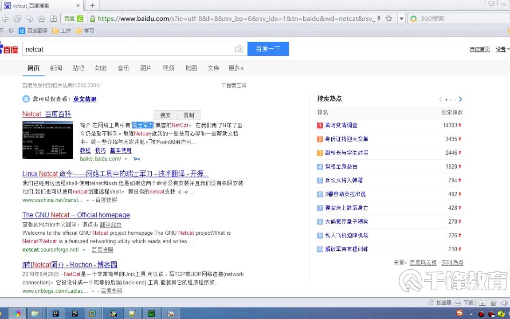The image size is (510, 319).
Task: Open The GNU Netcat Official homepage link
Action: coord(75,215)
